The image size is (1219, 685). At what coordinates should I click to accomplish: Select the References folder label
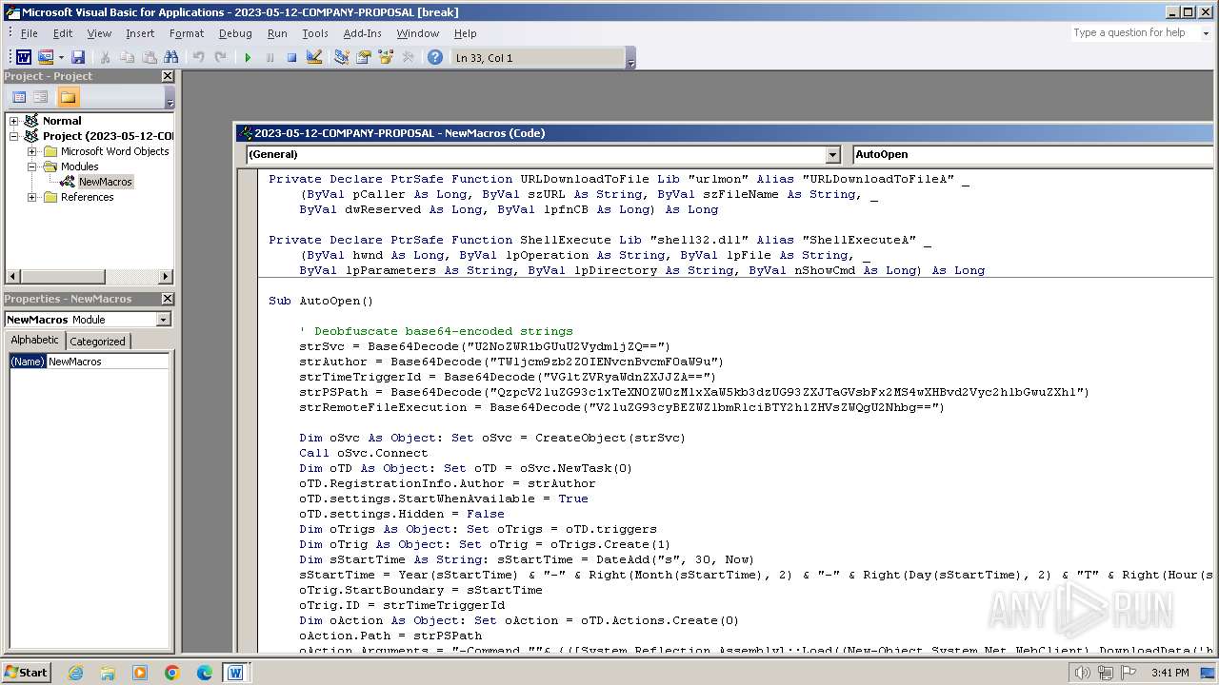(87, 197)
